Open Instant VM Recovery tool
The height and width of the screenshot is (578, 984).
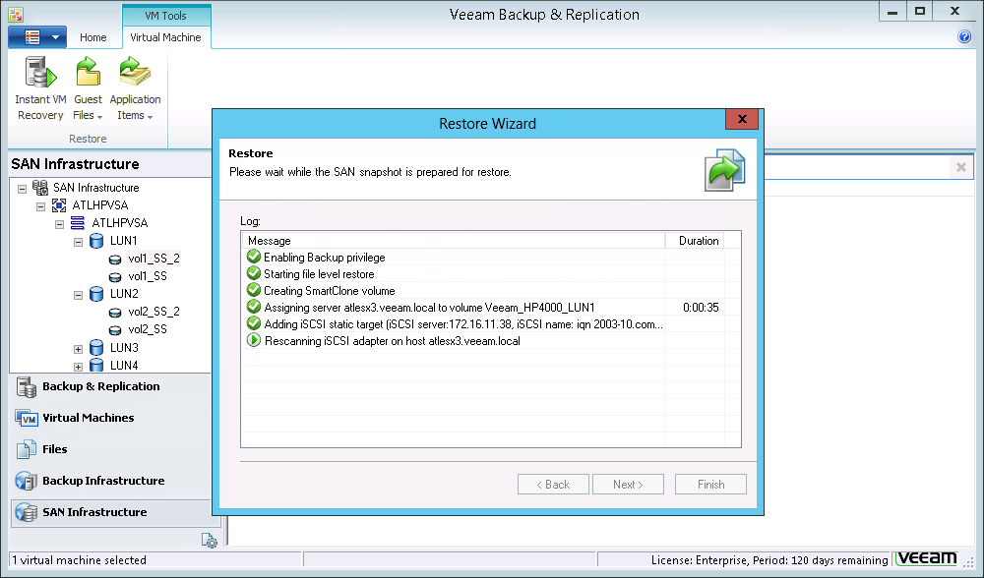(40, 87)
